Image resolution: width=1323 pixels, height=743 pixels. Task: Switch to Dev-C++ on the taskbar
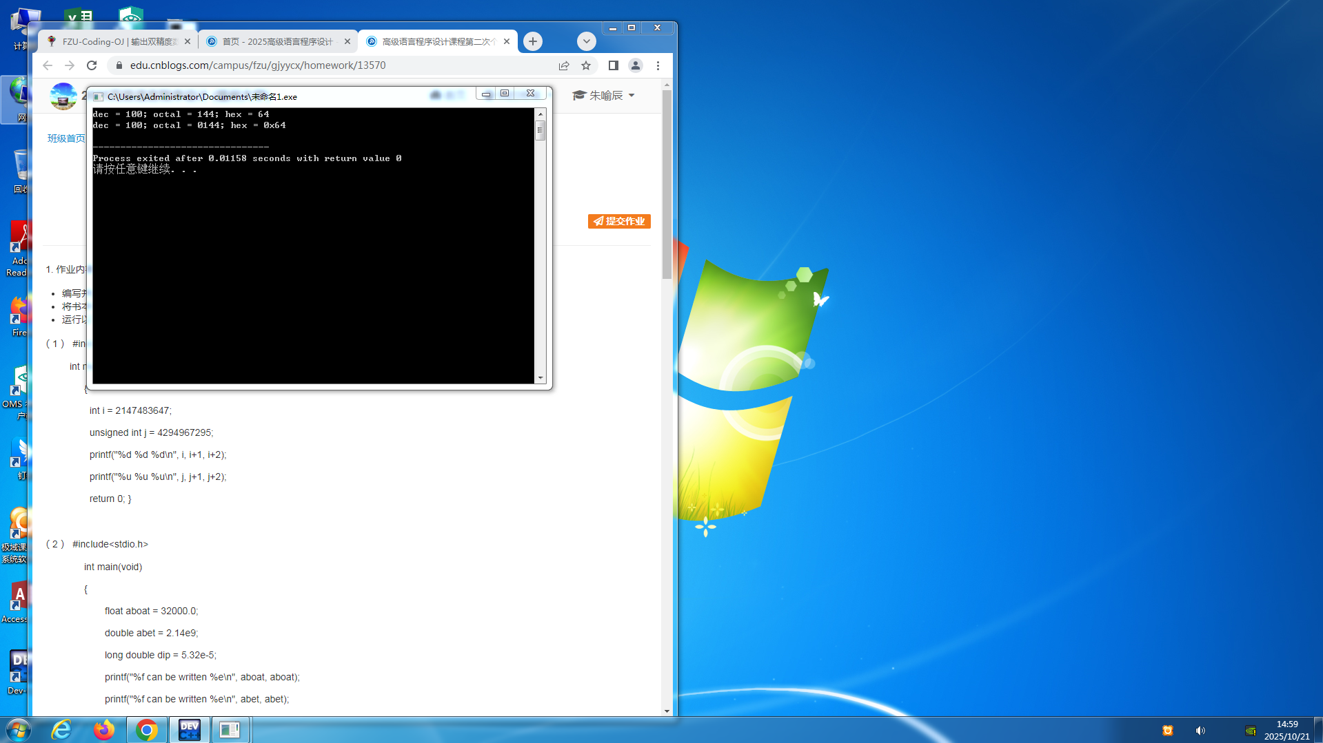(x=189, y=730)
